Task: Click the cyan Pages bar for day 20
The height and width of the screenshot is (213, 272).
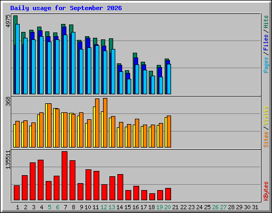Action: tap(169, 79)
